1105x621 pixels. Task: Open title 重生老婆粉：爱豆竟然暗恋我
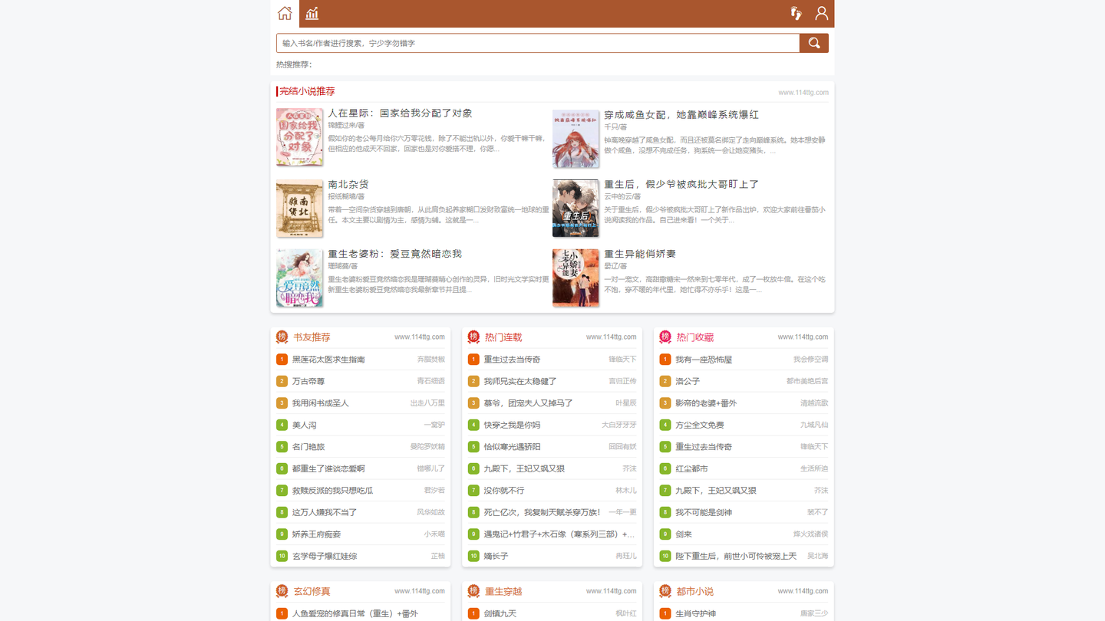tap(394, 254)
